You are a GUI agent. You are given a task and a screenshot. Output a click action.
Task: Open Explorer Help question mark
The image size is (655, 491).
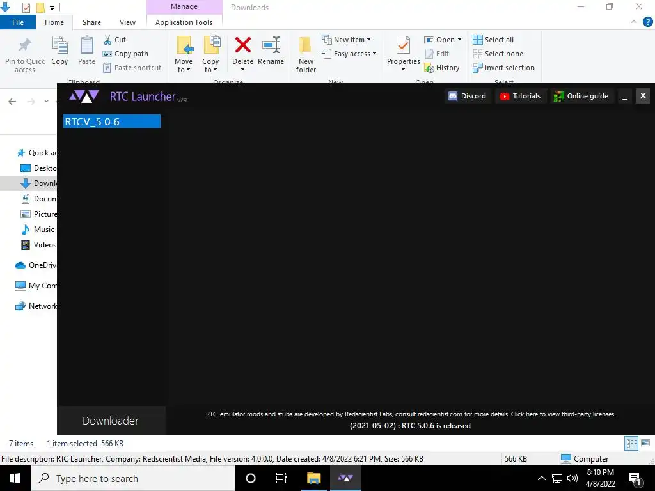point(647,22)
